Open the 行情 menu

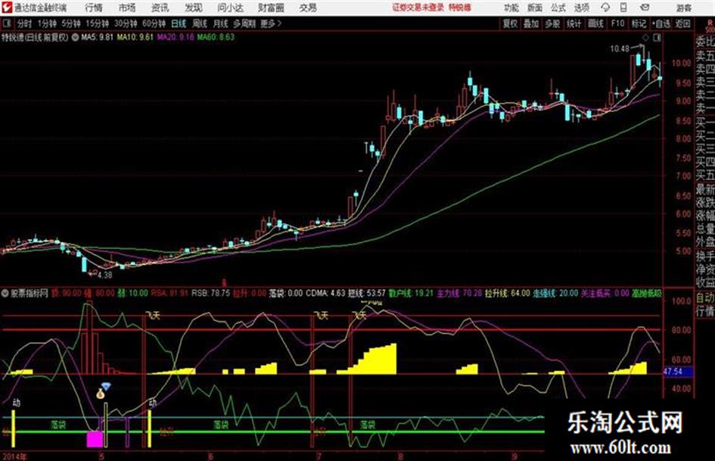point(94,8)
